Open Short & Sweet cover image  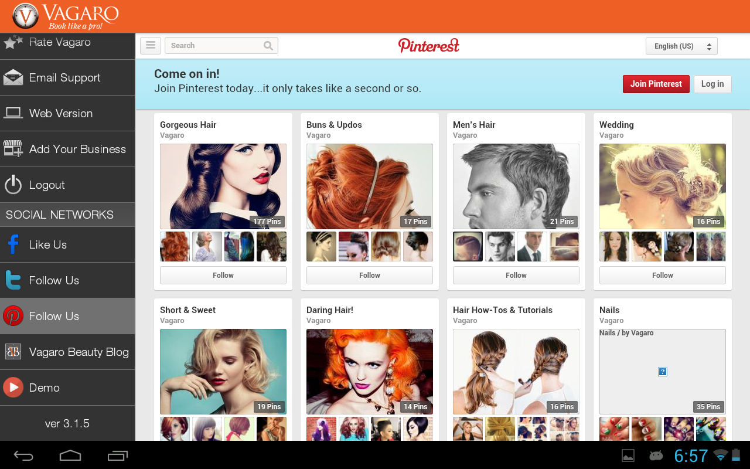[x=223, y=372]
